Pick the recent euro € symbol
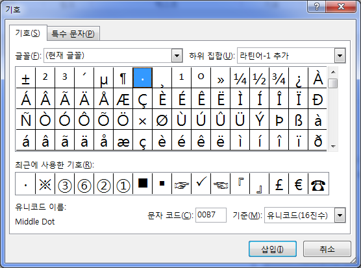This screenshot has width=361, height=268. 298,184
